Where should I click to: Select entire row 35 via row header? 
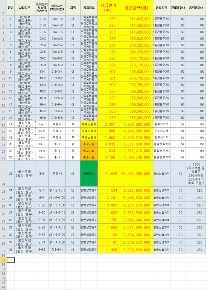3,260
